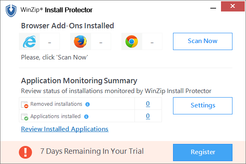Click the Applications installed green-check icon
246x164 pixels.
[x=25, y=117]
